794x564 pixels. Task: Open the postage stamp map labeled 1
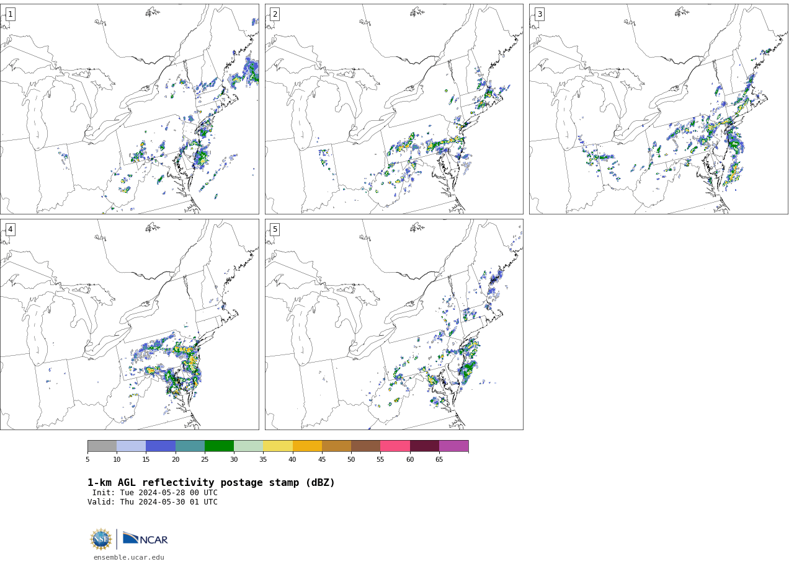pyautogui.click(x=129, y=109)
